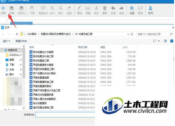
Task: Click the sidebar scroll-down arrow
Action: click(x=24, y=108)
